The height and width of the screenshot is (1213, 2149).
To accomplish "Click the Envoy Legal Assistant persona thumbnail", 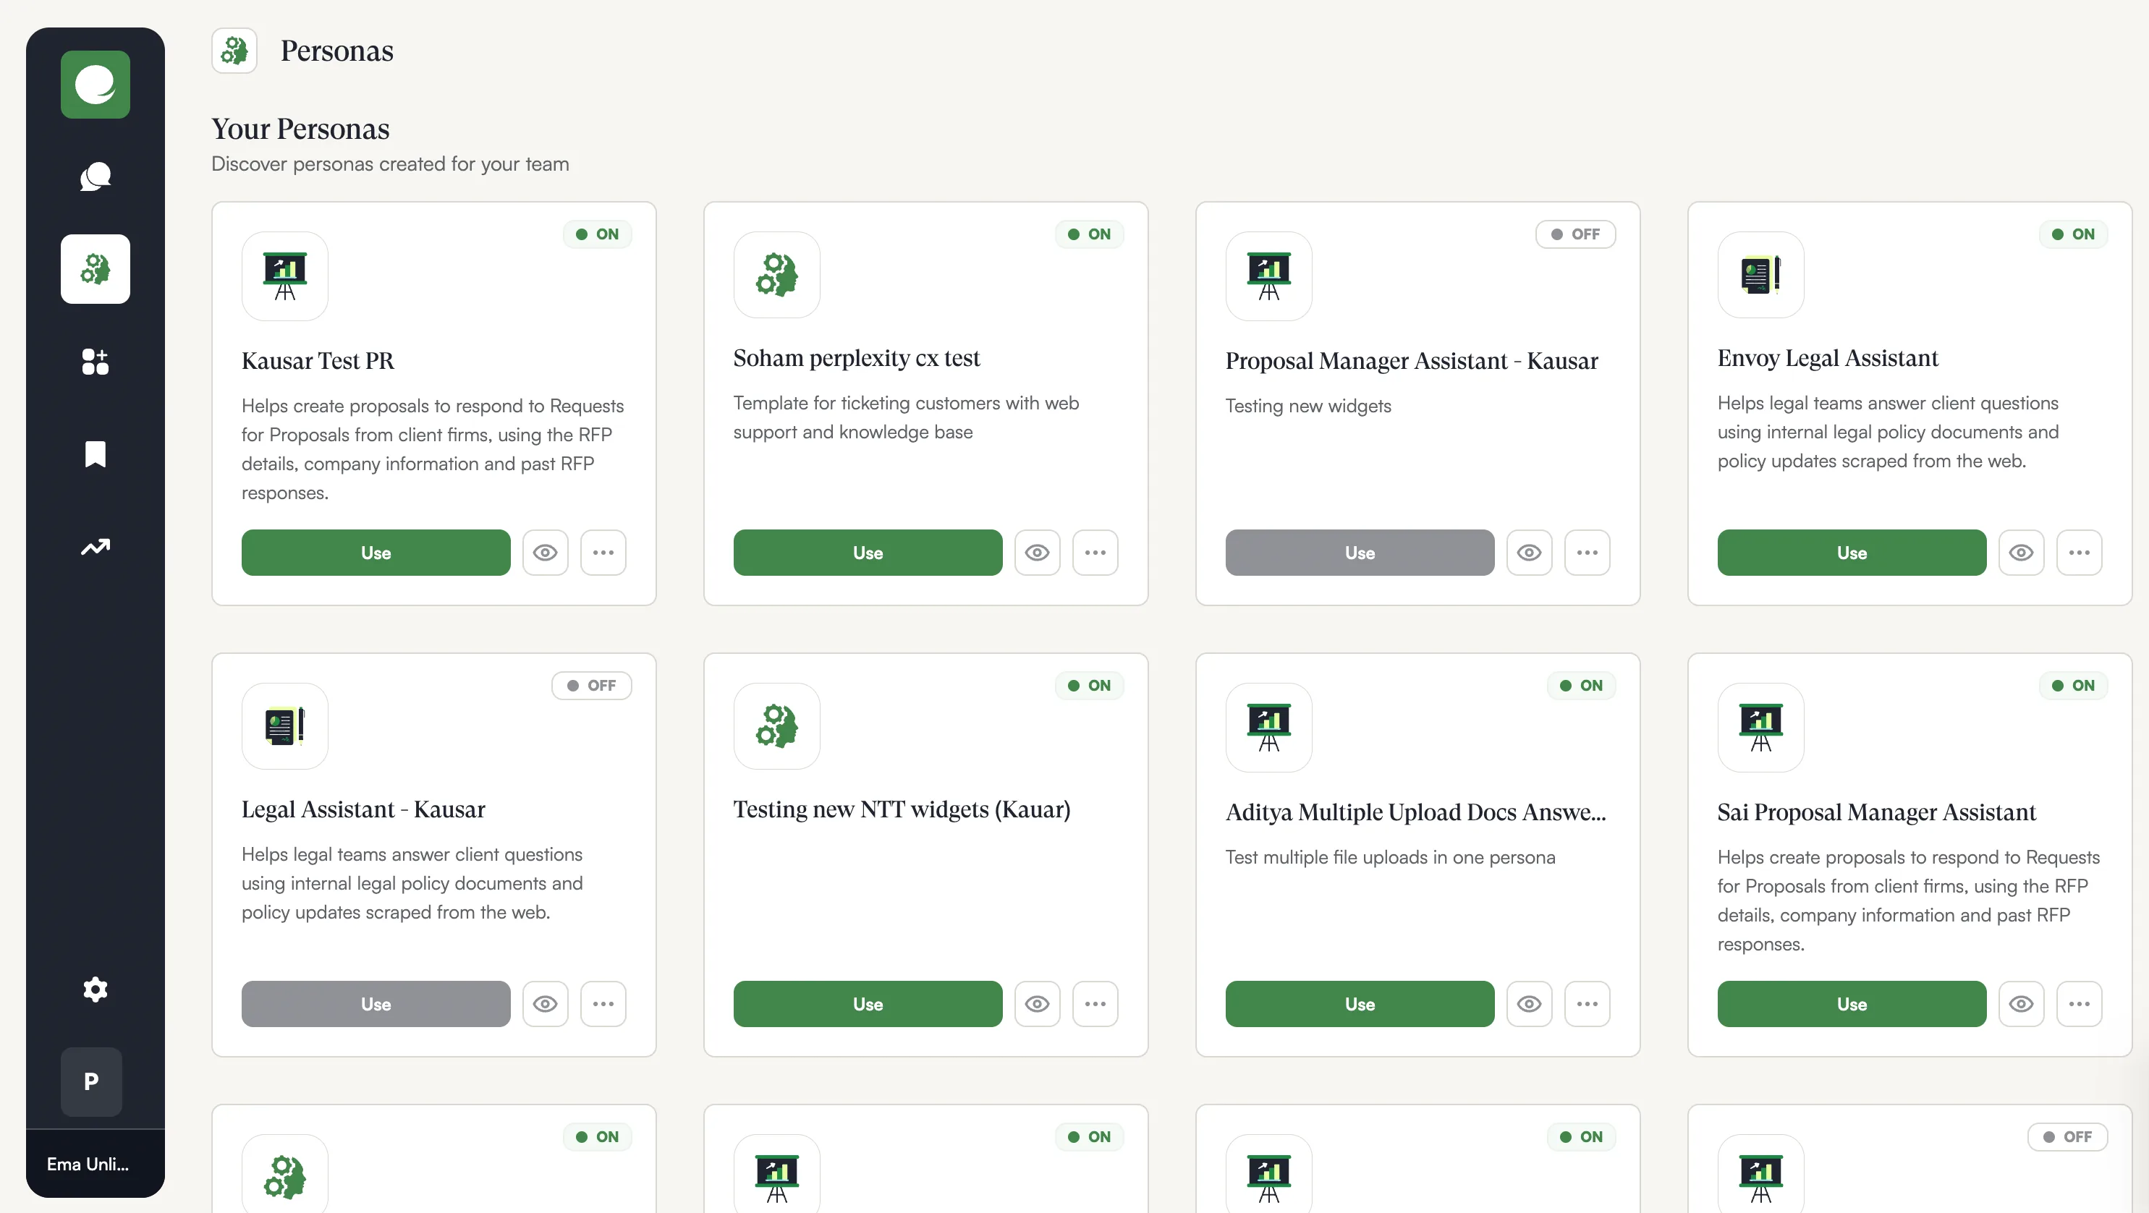I will (1760, 275).
